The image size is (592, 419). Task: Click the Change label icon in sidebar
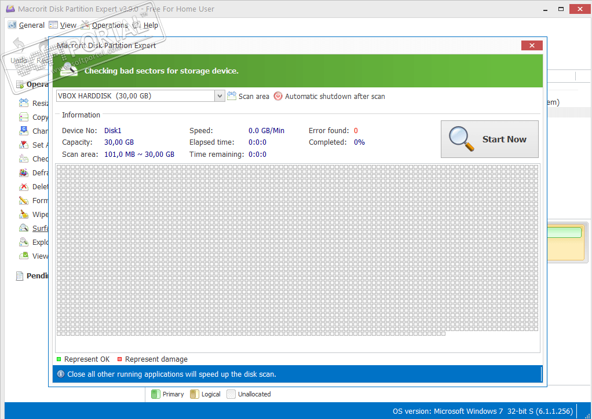[x=23, y=131]
